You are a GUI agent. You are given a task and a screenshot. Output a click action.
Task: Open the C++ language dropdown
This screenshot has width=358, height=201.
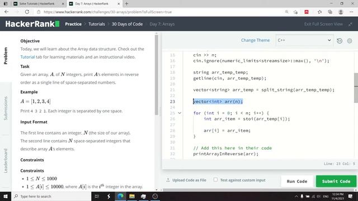click(x=304, y=40)
